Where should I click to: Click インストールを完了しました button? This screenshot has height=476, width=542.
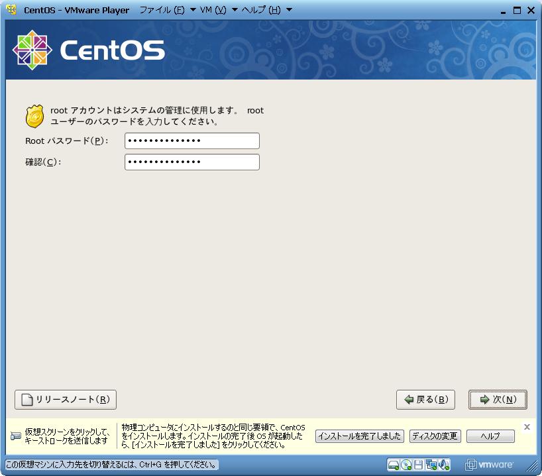click(x=360, y=436)
